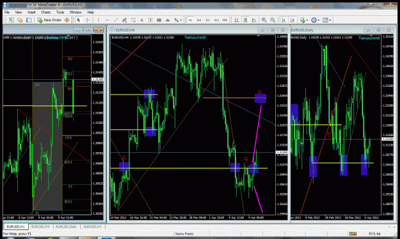
Task: Click the Swiss Franc status bar entry
Action: [x=184, y=234]
